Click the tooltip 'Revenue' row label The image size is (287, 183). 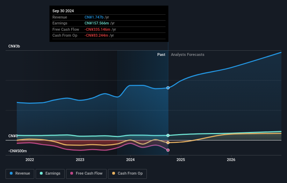click(60, 17)
